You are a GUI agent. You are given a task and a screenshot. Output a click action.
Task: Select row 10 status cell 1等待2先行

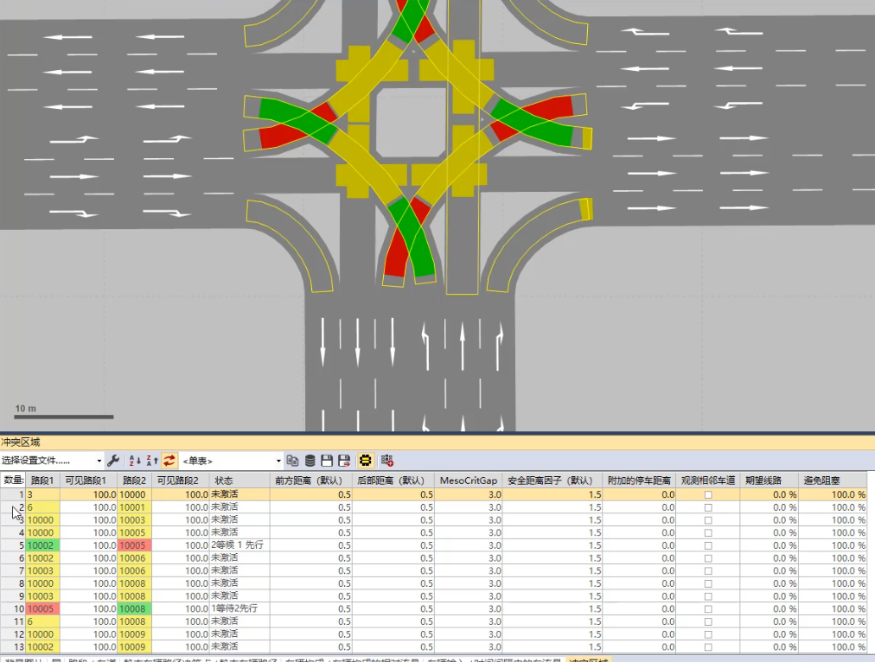pos(240,609)
